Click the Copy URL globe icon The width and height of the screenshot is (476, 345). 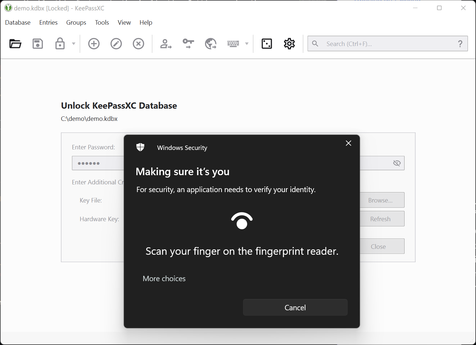pos(211,44)
